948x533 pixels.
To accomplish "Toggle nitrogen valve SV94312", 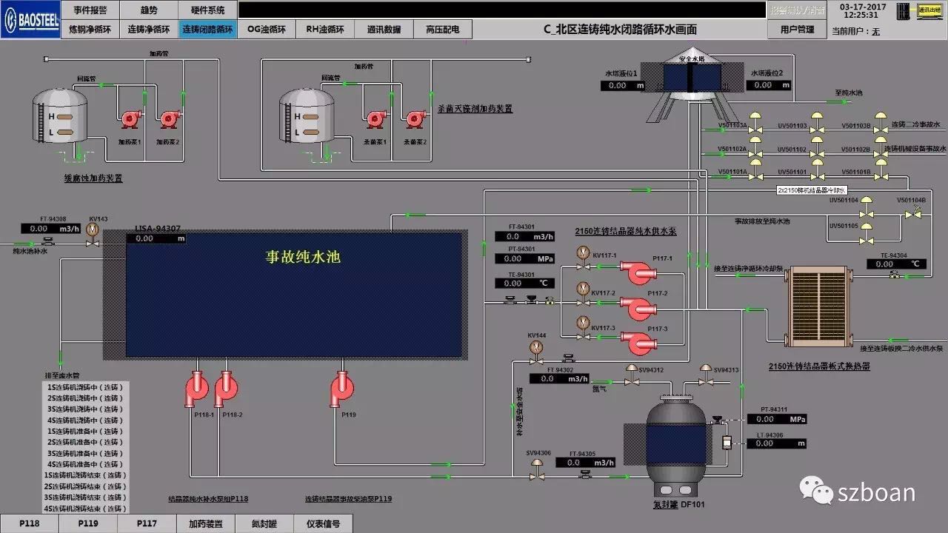I will tap(631, 372).
